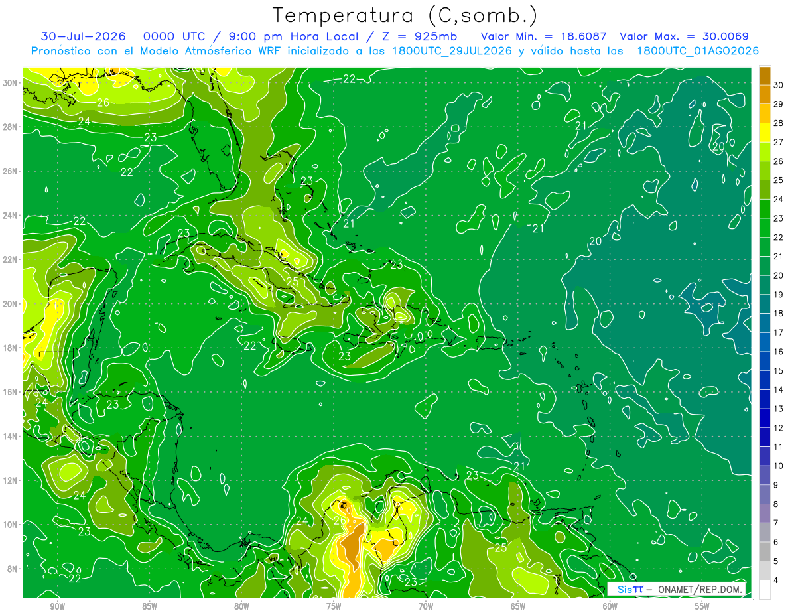Viewport: 796px width, 615px height.
Task: Click the '75W' longitude axis label
Action: (x=334, y=606)
